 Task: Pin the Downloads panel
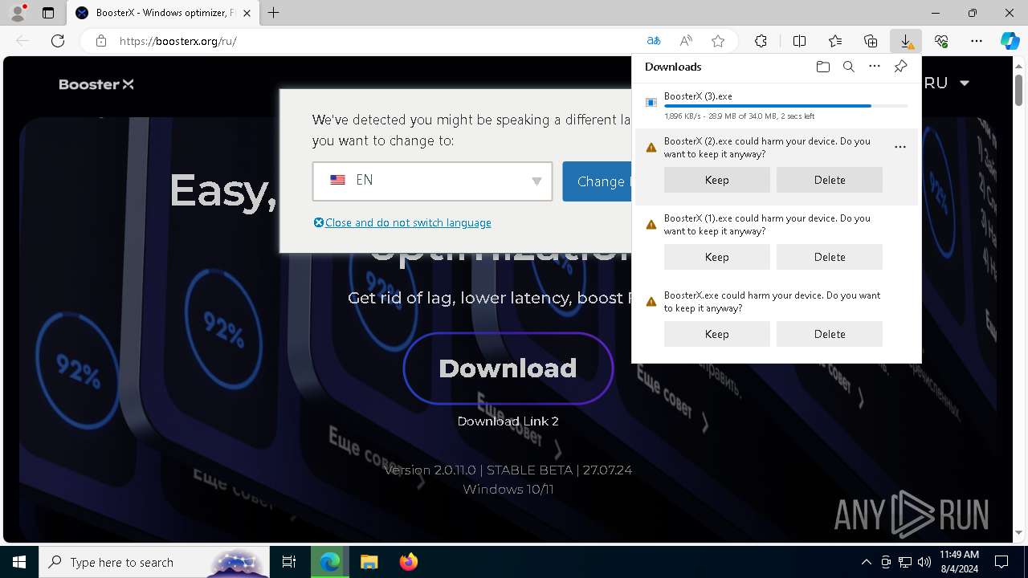[900, 67]
